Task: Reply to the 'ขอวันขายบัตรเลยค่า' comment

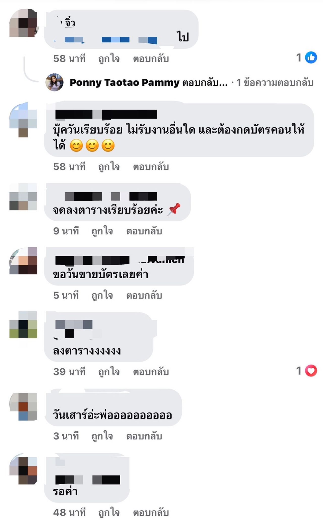Action: 144,296
